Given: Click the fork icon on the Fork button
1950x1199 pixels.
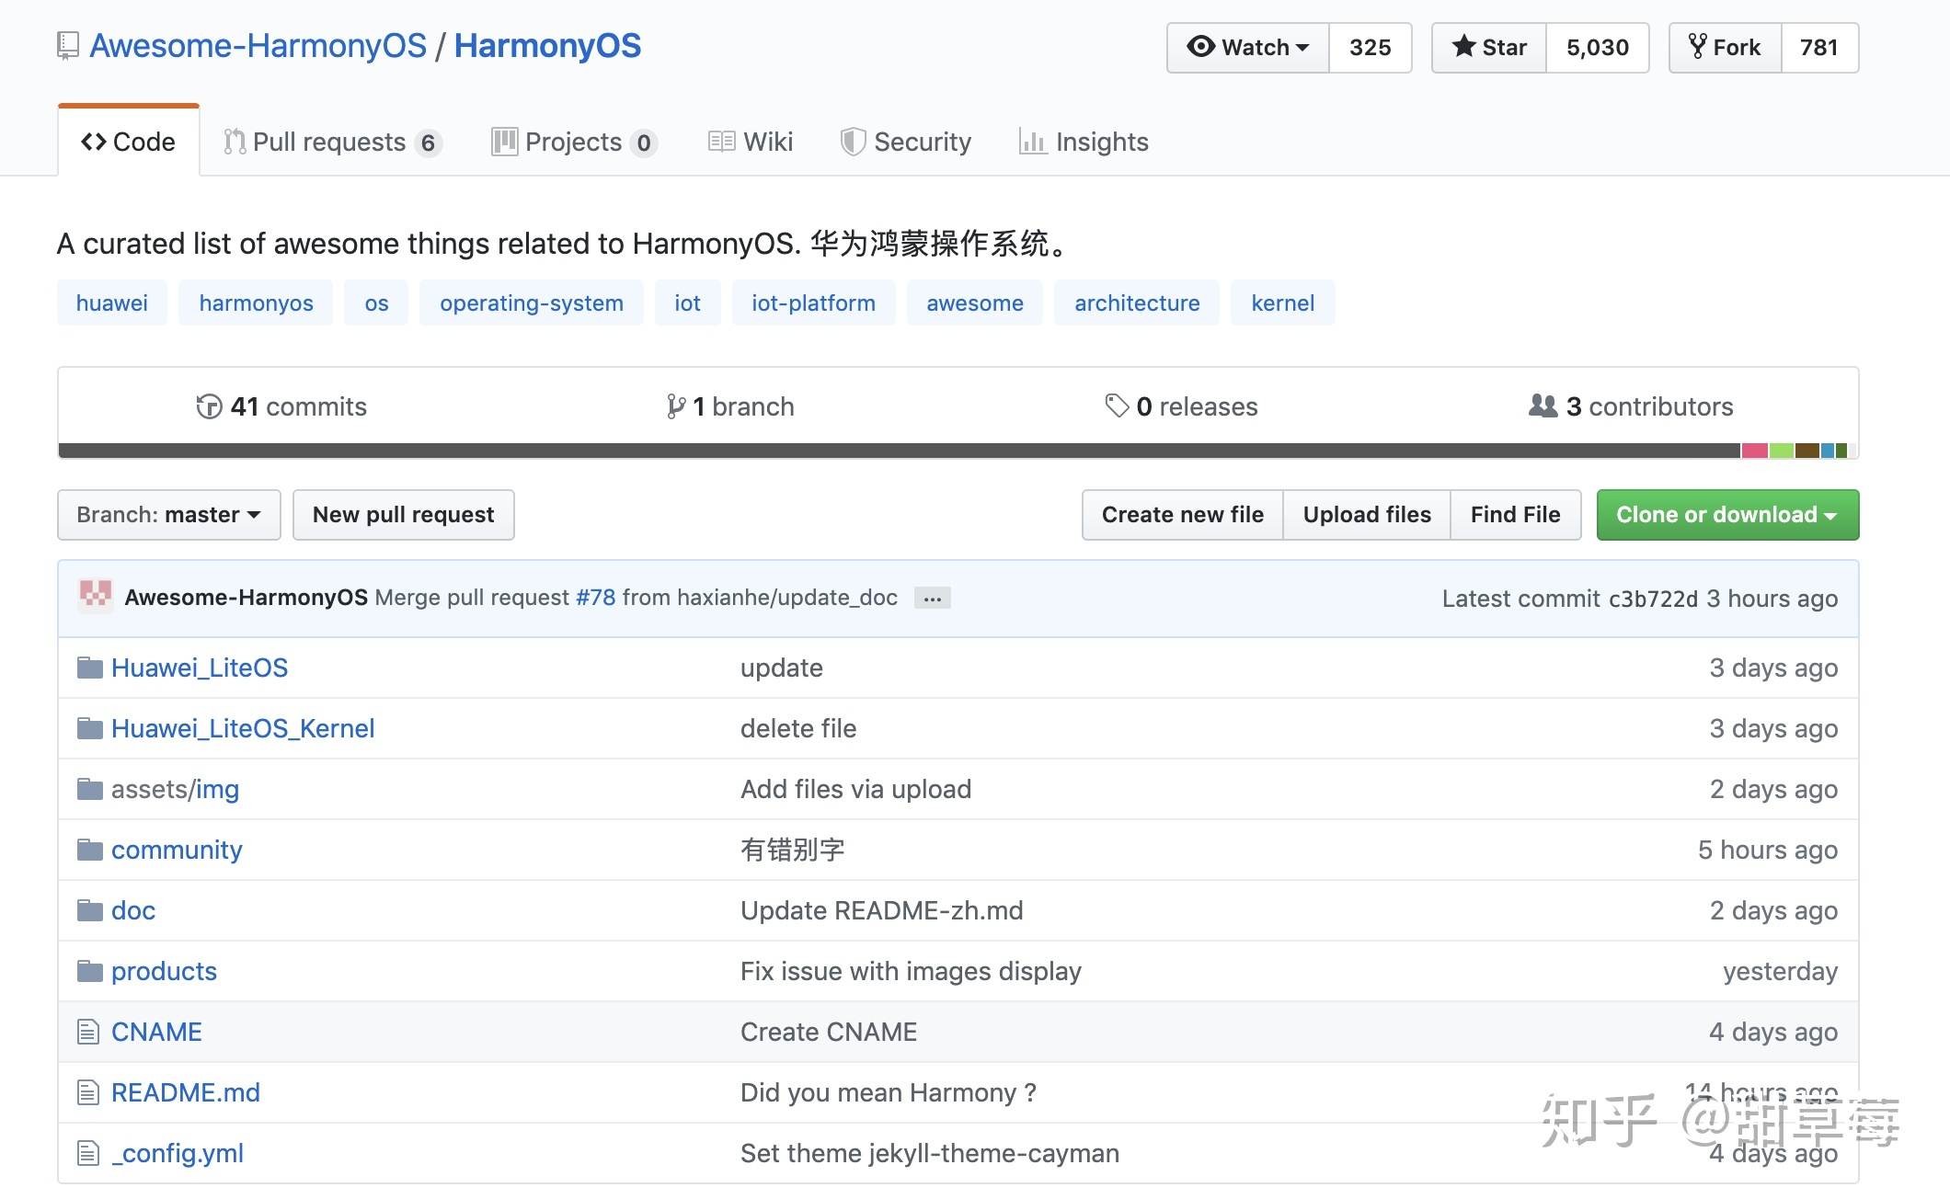Looking at the screenshot, I should tap(1698, 46).
